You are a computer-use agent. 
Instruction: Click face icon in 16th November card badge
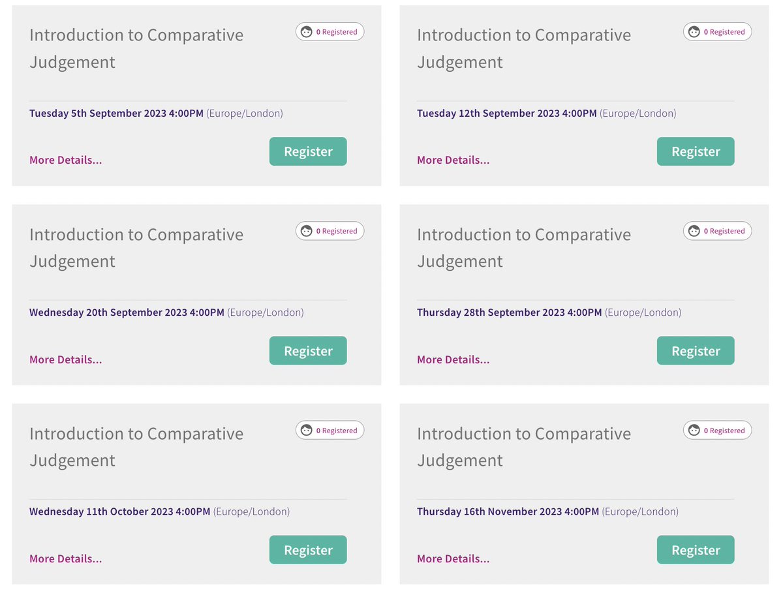694,430
